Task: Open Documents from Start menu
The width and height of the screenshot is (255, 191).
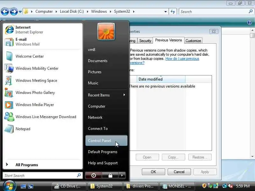Action: [106, 61]
